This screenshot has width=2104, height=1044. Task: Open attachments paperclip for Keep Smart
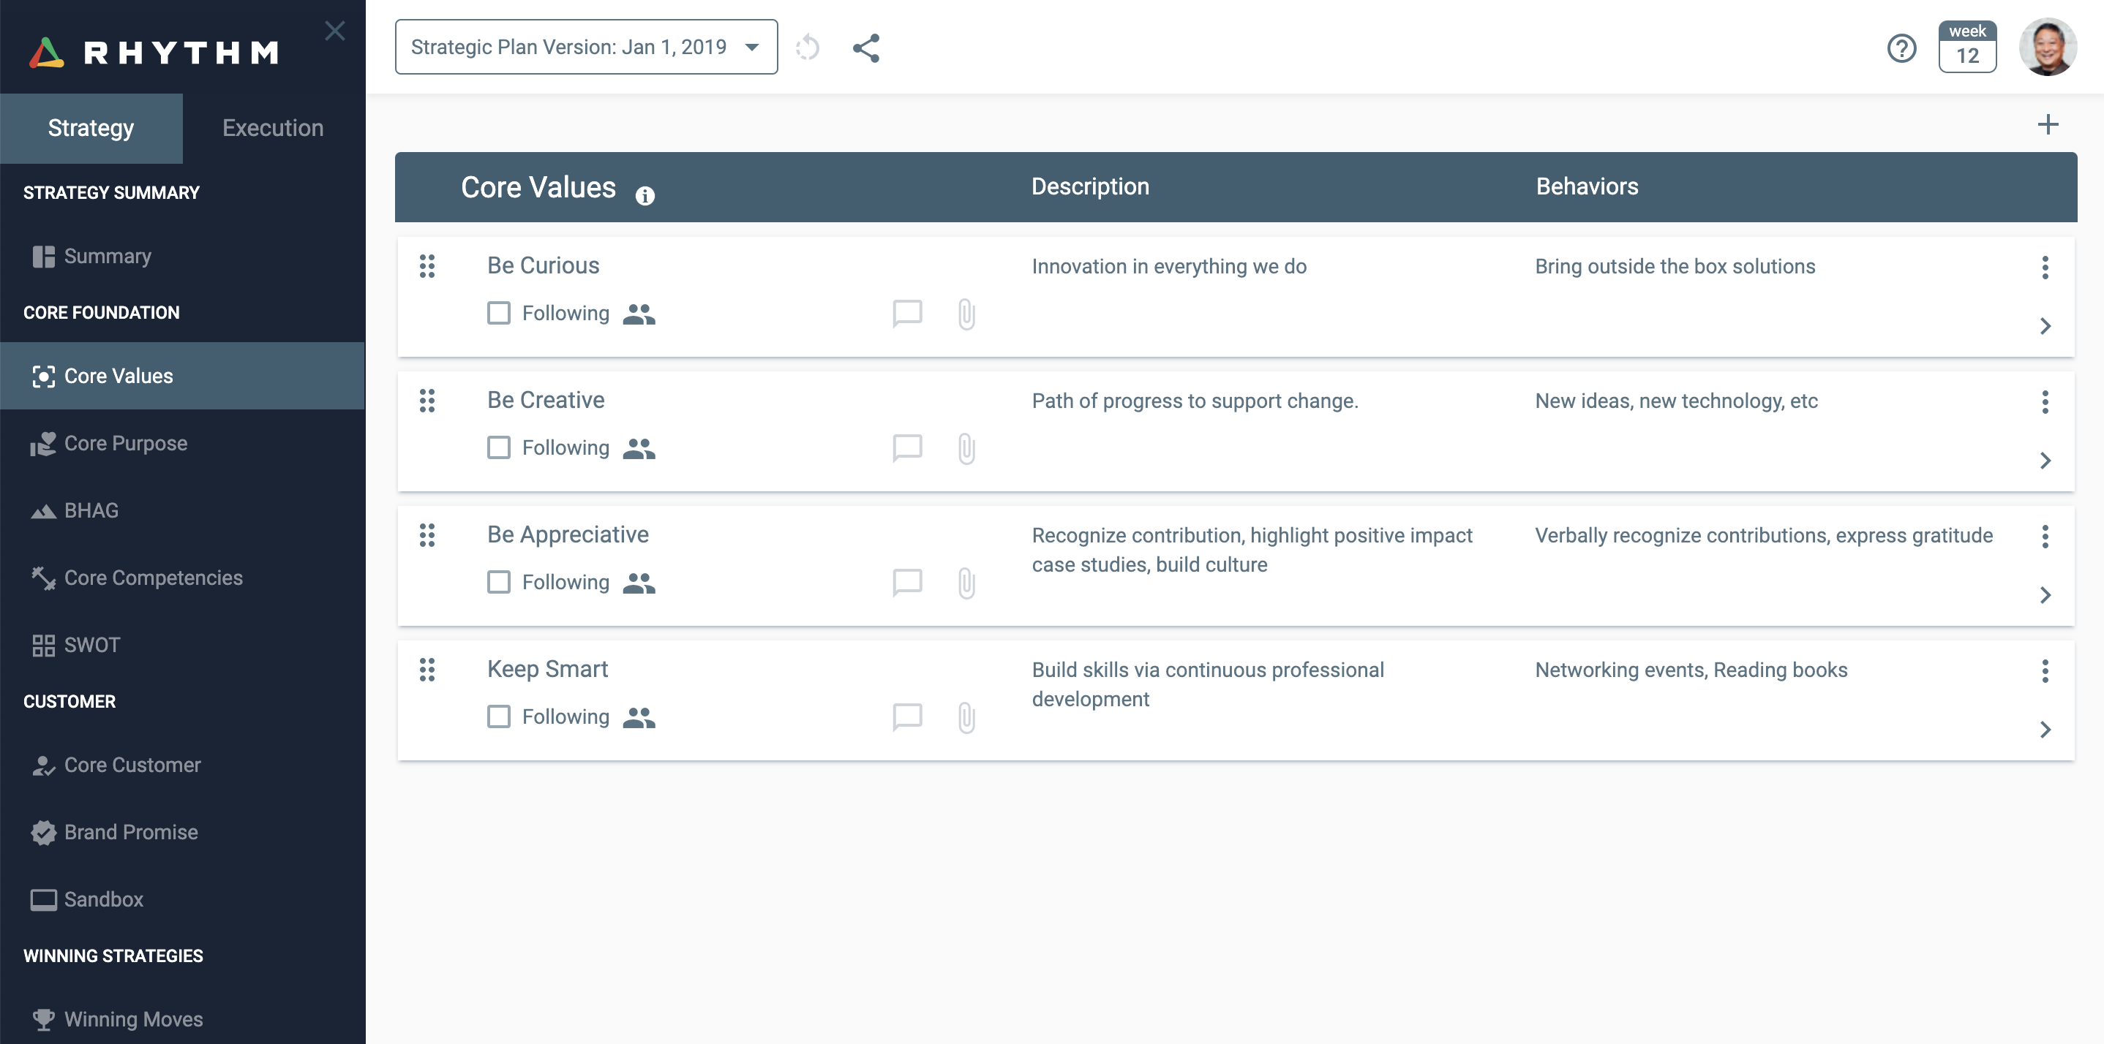[x=966, y=717]
